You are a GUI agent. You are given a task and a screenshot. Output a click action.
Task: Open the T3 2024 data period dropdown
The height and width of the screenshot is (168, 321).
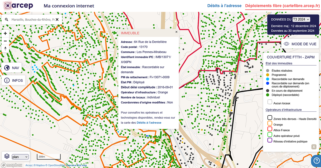pos(301,19)
